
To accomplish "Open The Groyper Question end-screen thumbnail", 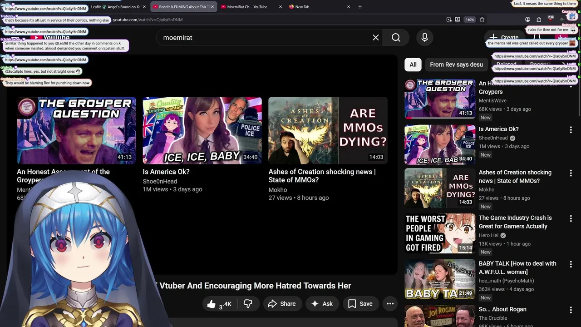I will [76, 130].
